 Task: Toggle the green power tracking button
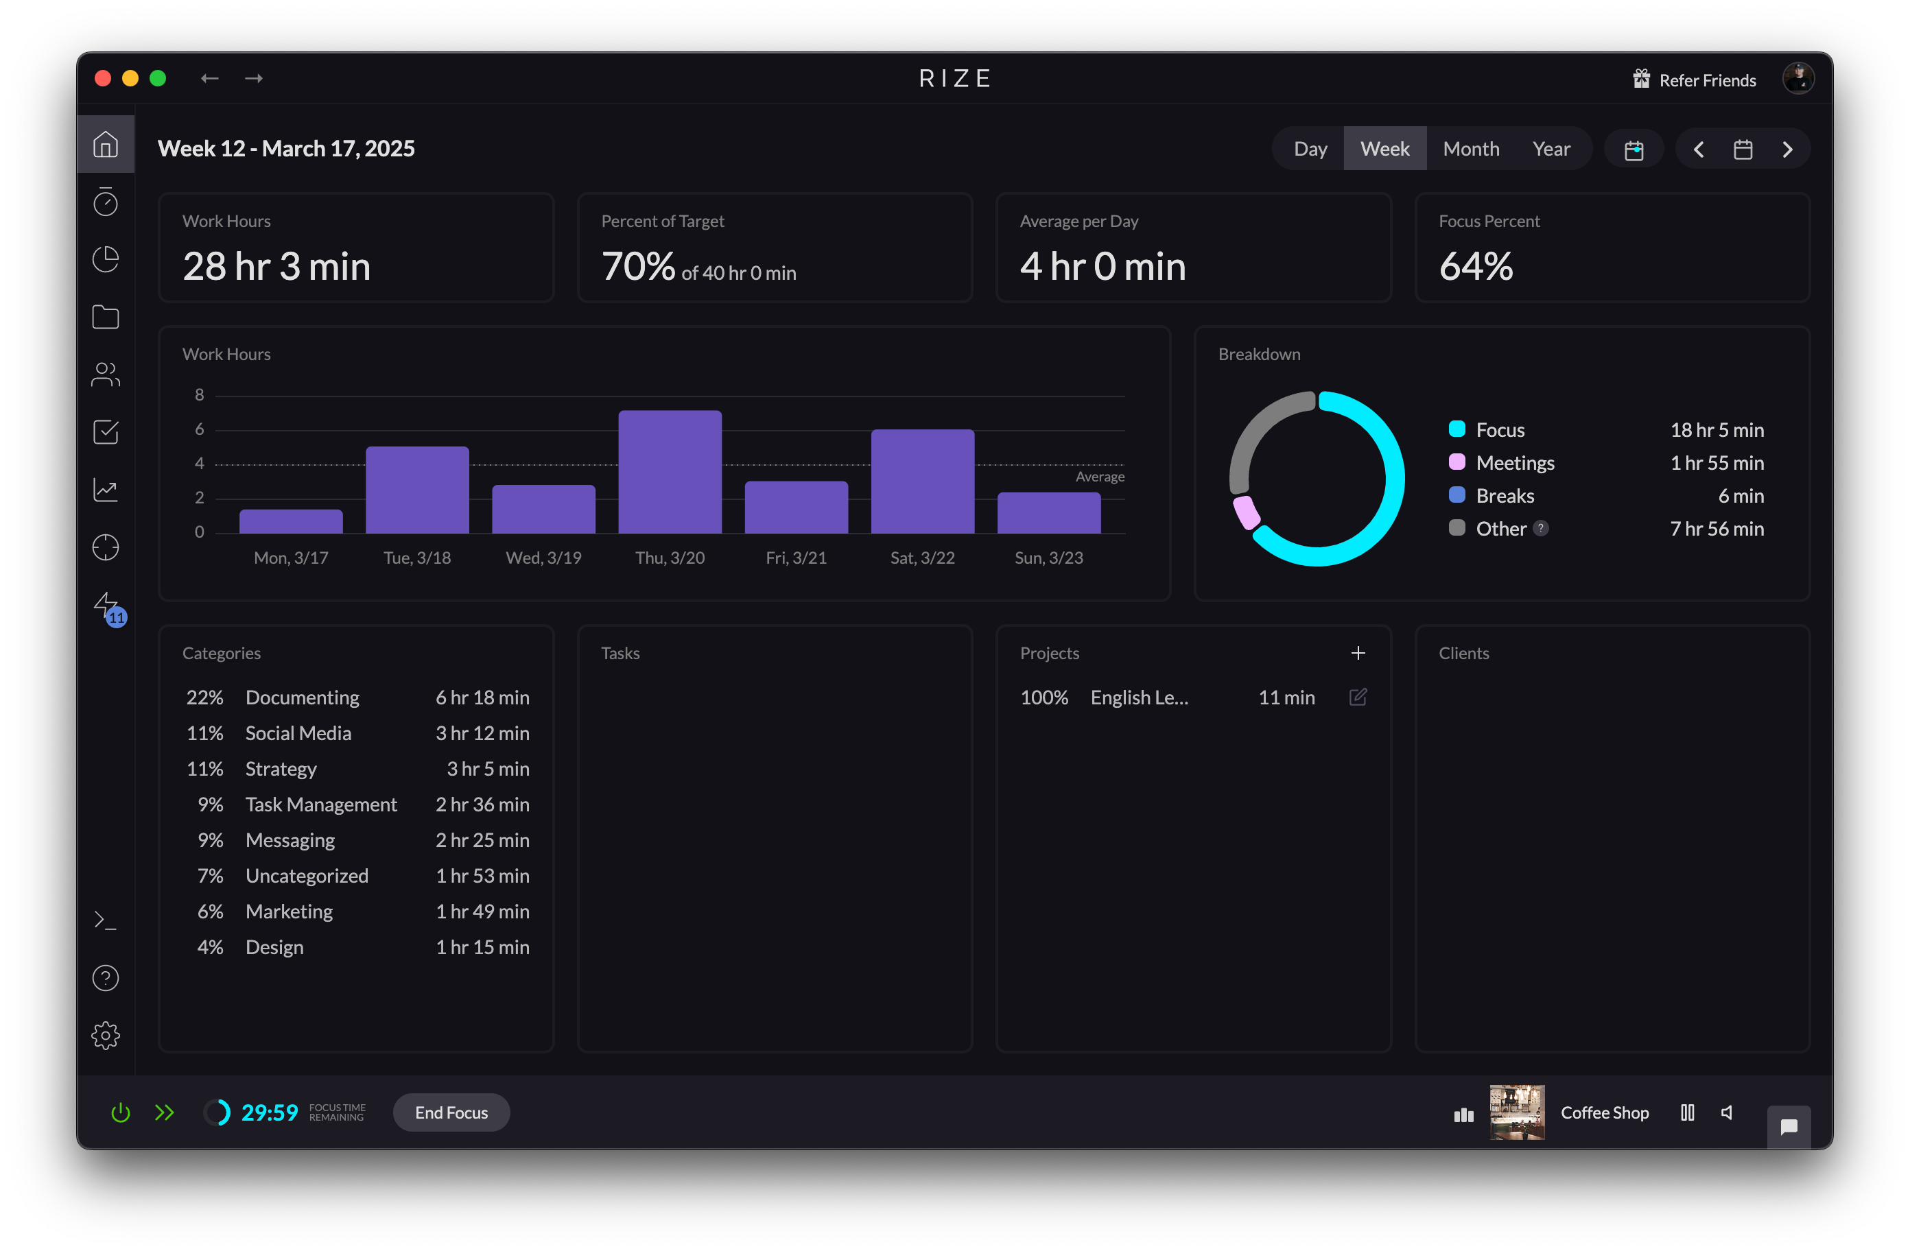[120, 1112]
